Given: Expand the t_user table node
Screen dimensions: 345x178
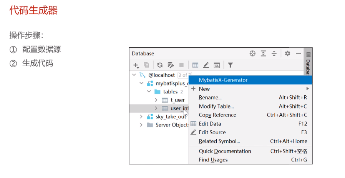Looking at the screenshot, I should (x=156, y=100).
